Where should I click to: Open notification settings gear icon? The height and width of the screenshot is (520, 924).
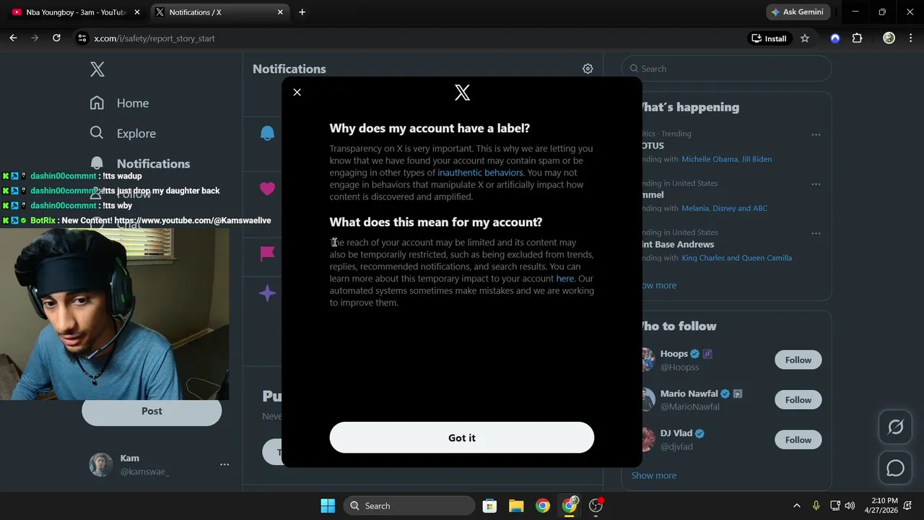(x=588, y=69)
